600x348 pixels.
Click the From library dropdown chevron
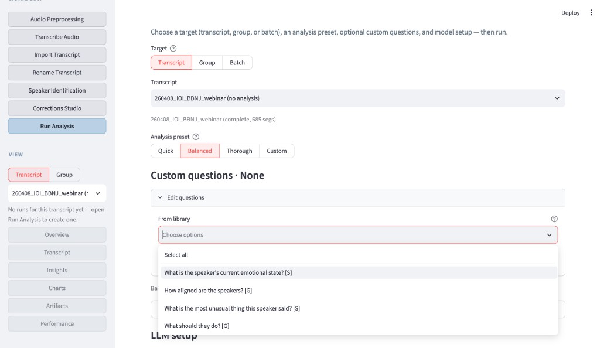(x=550, y=235)
